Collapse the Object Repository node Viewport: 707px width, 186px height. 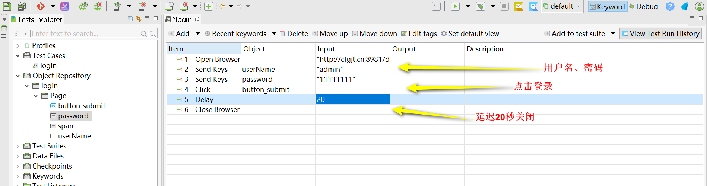click(18, 76)
